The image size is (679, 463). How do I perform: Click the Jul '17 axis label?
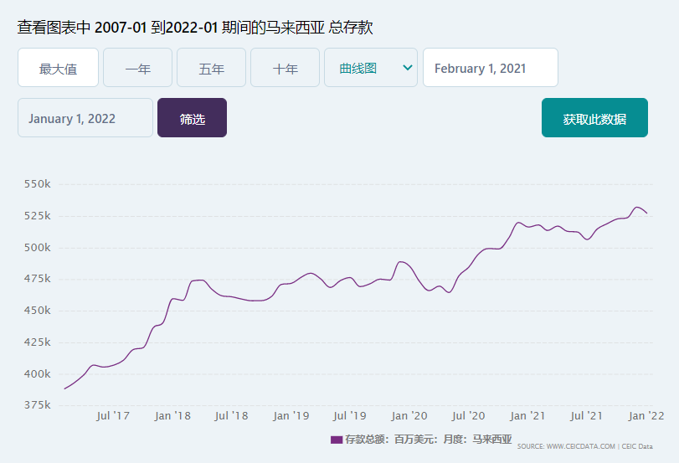[113, 415]
